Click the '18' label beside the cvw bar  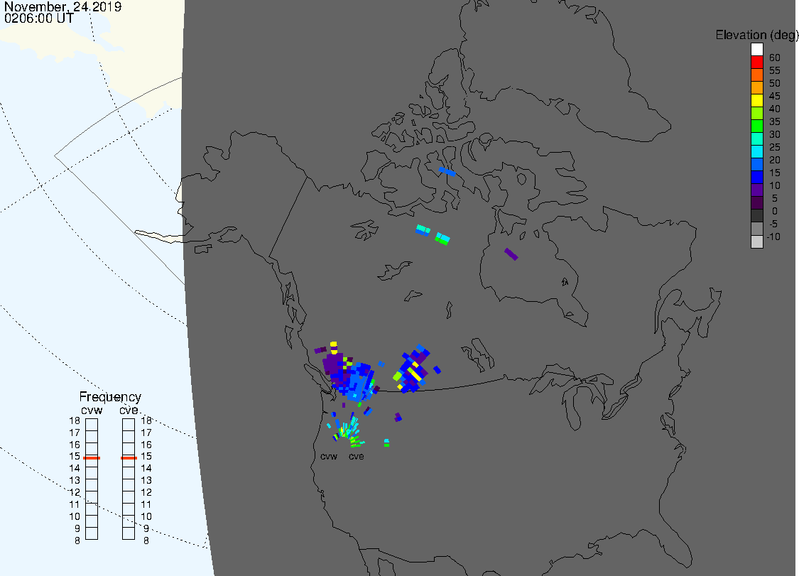click(75, 420)
